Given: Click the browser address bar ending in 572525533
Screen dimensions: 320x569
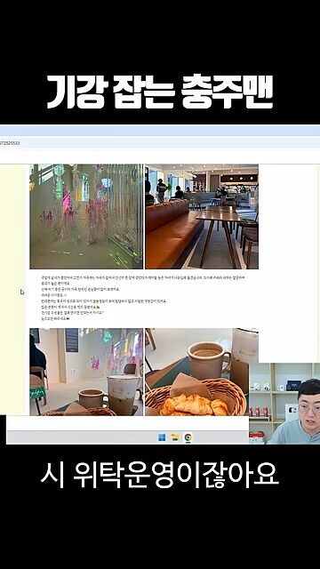Looking at the screenshot, I should 160,143.
